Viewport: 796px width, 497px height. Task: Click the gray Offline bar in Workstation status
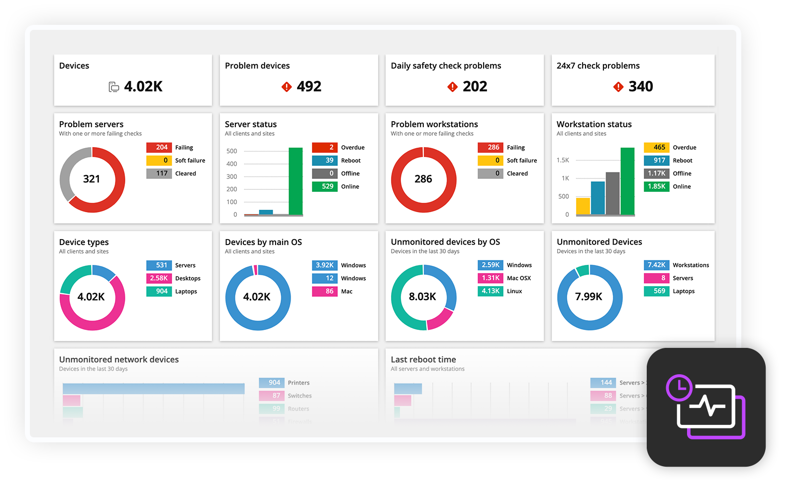click(x=612, y=193)
